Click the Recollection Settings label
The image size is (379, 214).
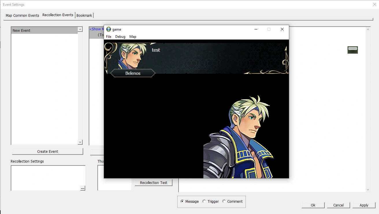27,161
